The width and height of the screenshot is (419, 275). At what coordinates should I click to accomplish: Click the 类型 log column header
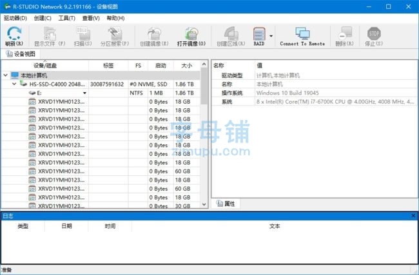pos(23,226)
